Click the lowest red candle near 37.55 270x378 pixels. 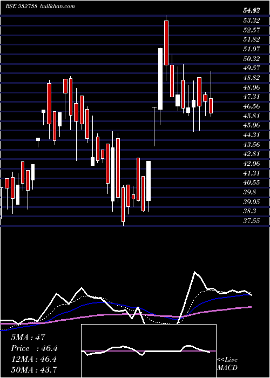[123, 205]
